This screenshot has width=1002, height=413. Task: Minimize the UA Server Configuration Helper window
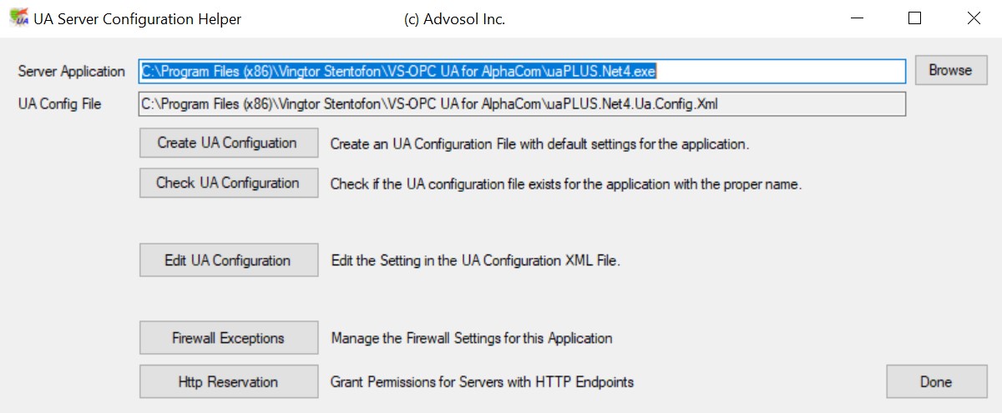[x=857, y=18]
